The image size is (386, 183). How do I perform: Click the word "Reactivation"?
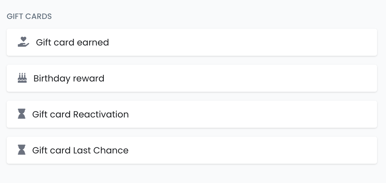click(101, 114)
